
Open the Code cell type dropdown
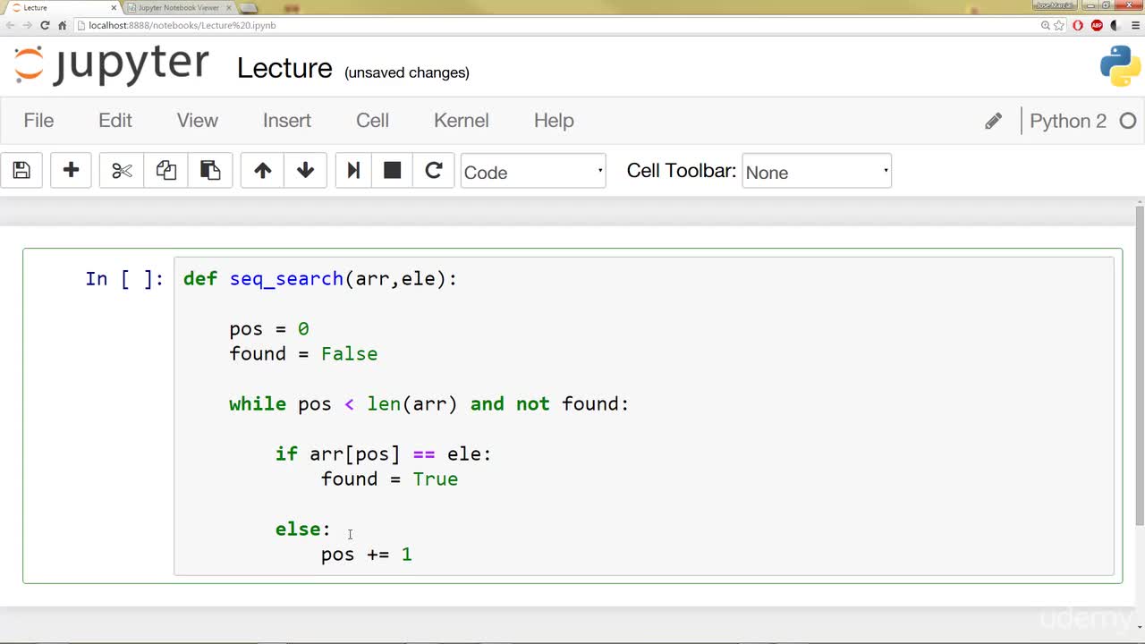pyautogui.click(x=533, y=171)
